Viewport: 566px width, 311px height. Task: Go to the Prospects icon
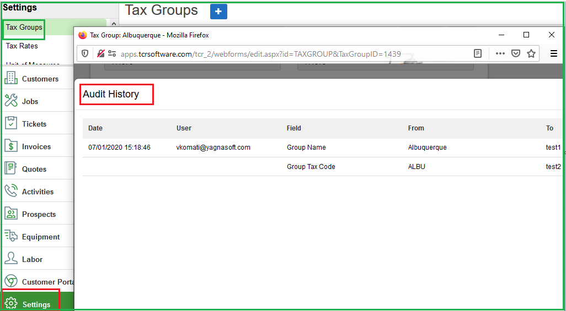[11, 214]
